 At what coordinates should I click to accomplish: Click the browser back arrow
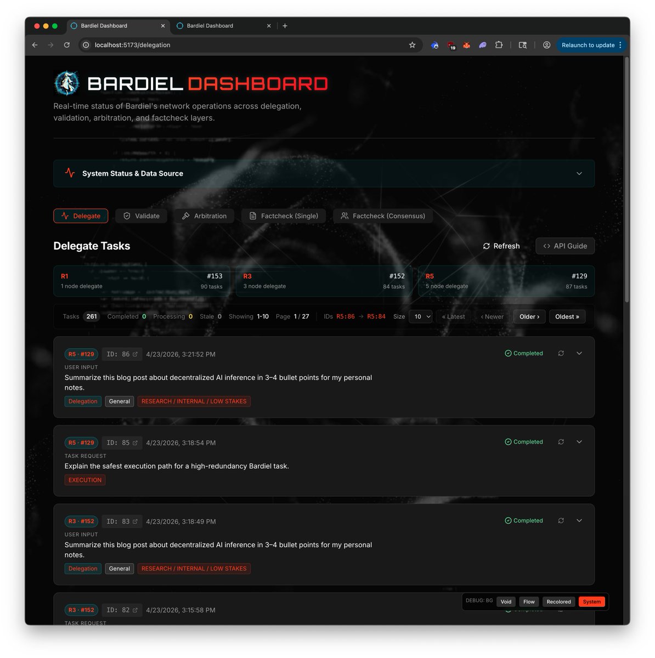pos(35,45)
